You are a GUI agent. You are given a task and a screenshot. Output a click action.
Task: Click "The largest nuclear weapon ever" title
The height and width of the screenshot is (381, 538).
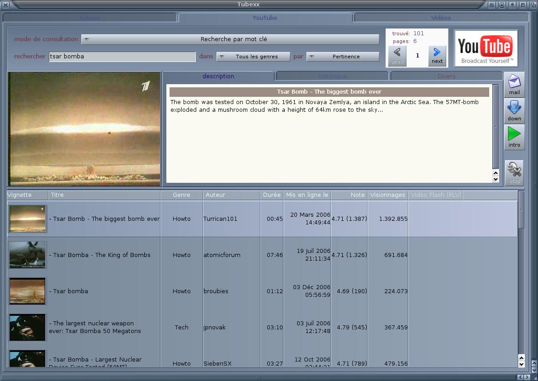point(94,327)
